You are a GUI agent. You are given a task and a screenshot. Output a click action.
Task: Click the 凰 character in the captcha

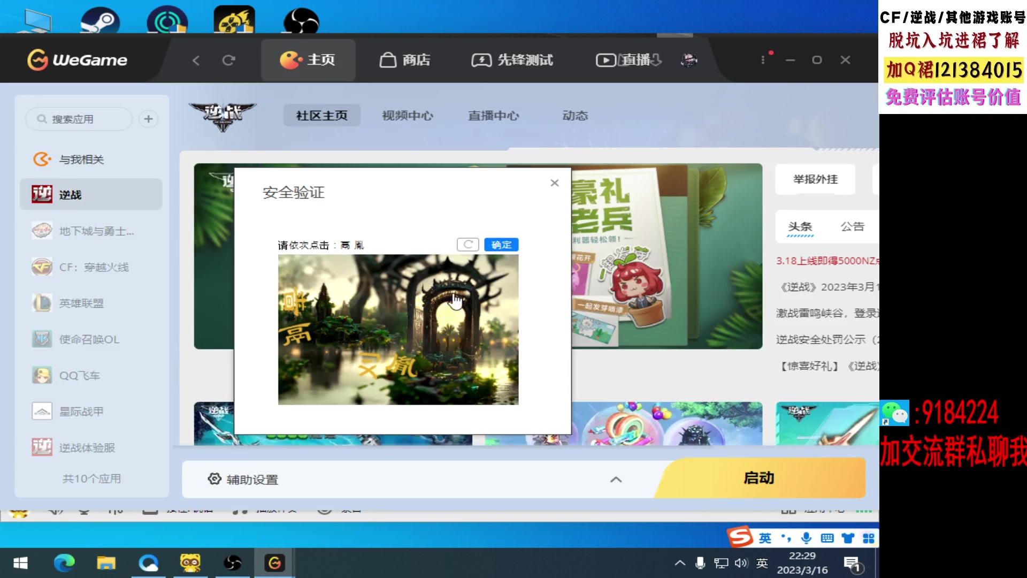tap(402, 366)
